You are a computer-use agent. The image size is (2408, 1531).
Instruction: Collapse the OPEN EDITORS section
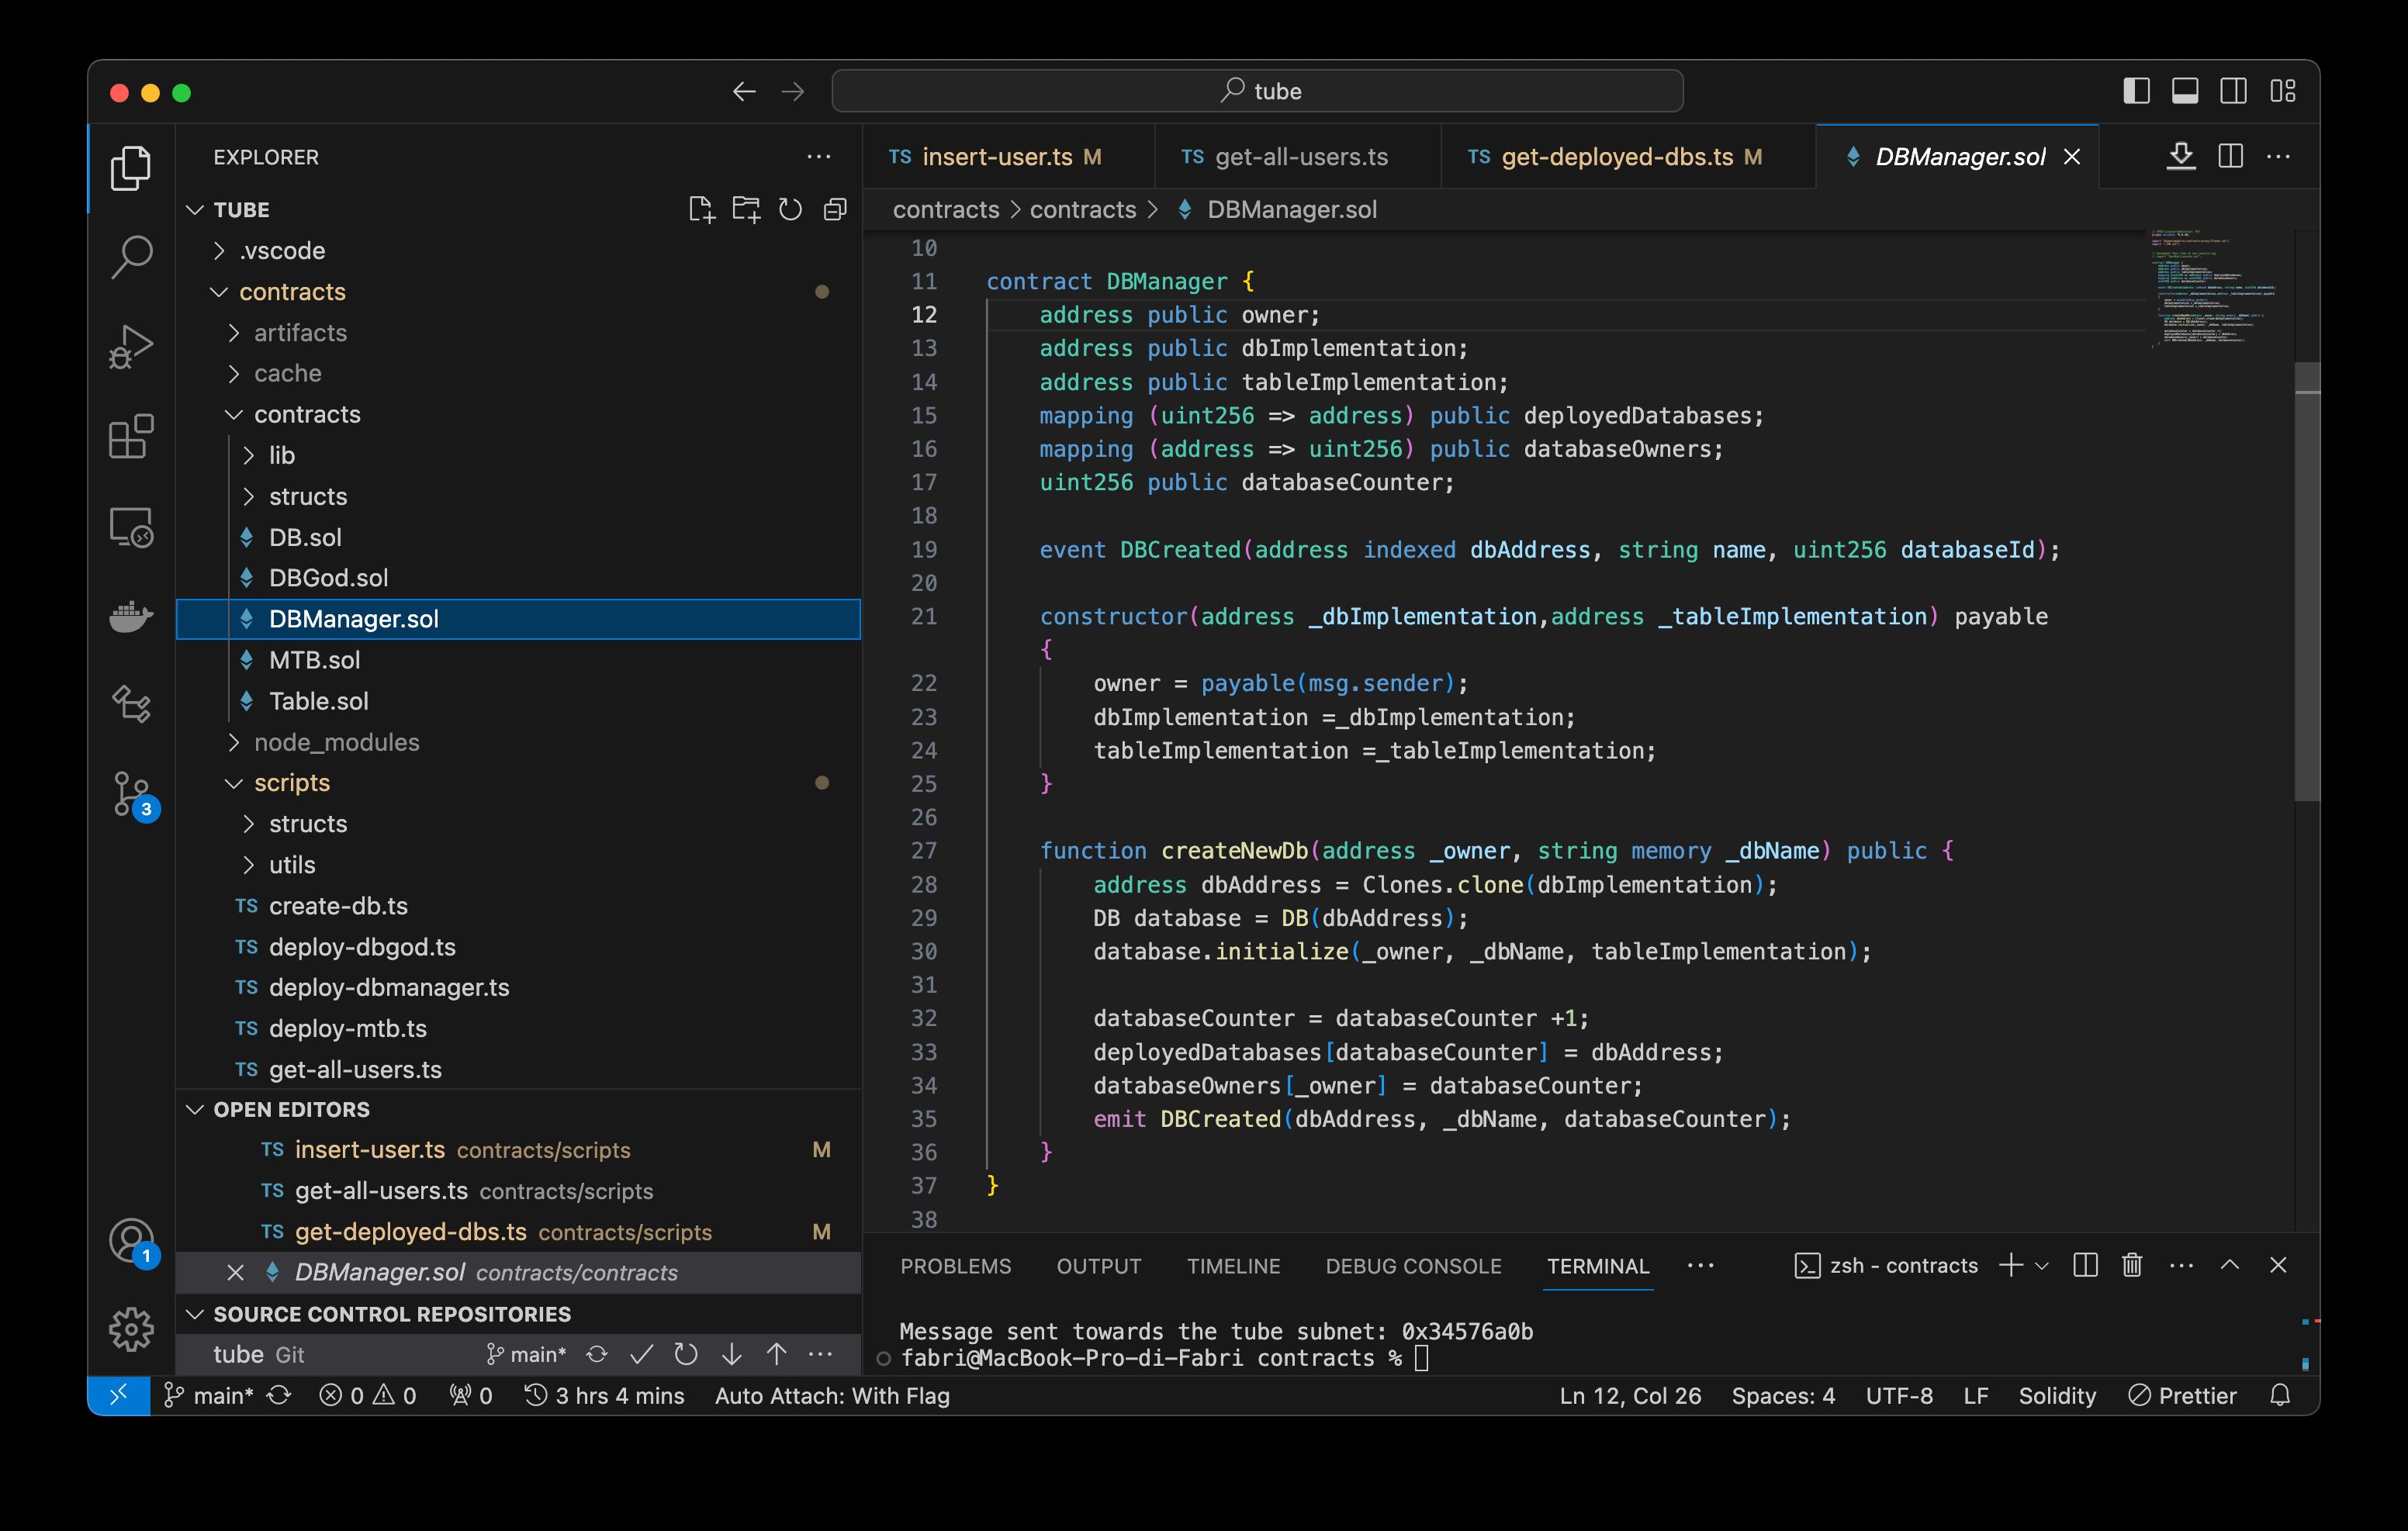(x=196, y=1110)
